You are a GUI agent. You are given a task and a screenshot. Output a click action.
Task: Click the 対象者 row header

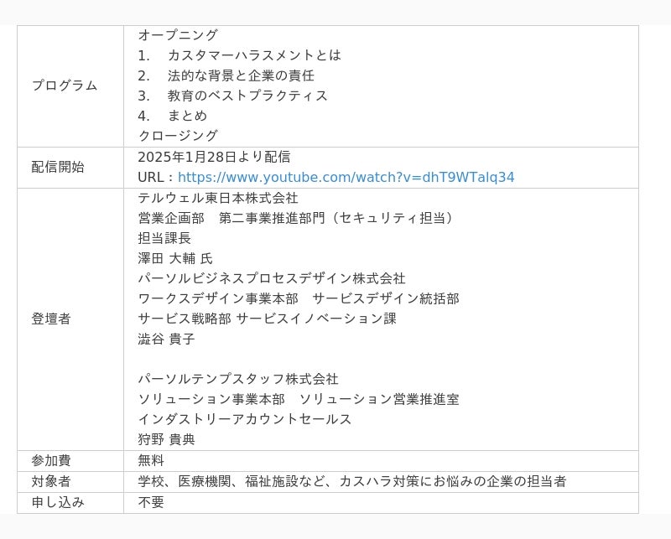[51, 481]
